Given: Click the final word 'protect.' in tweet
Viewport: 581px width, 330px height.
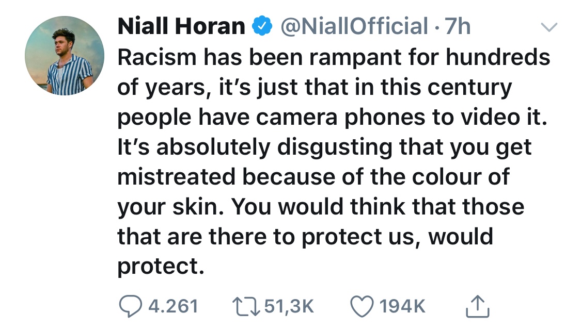Looking at the screenshot, I should tap(158, 267).
